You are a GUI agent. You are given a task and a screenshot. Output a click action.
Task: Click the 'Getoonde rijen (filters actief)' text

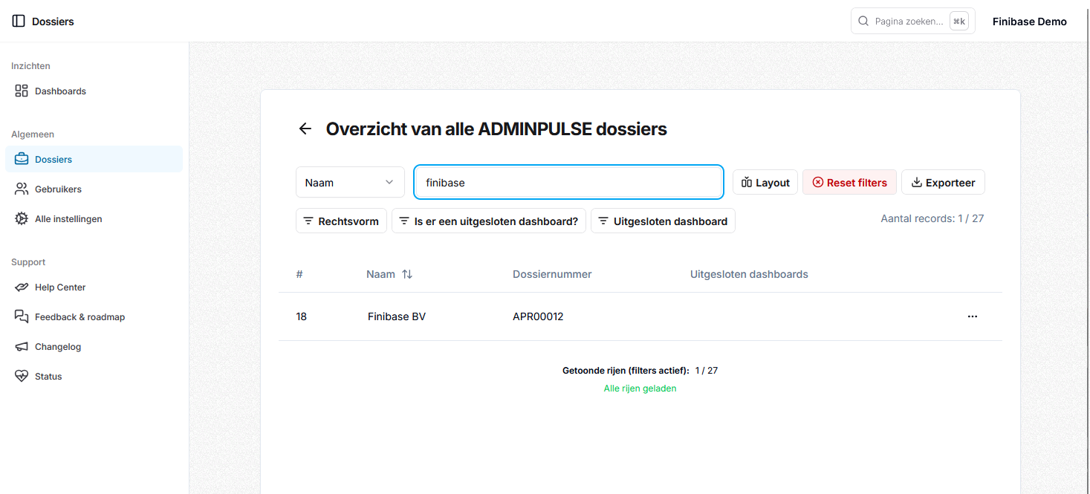click(x=626, y=370)
